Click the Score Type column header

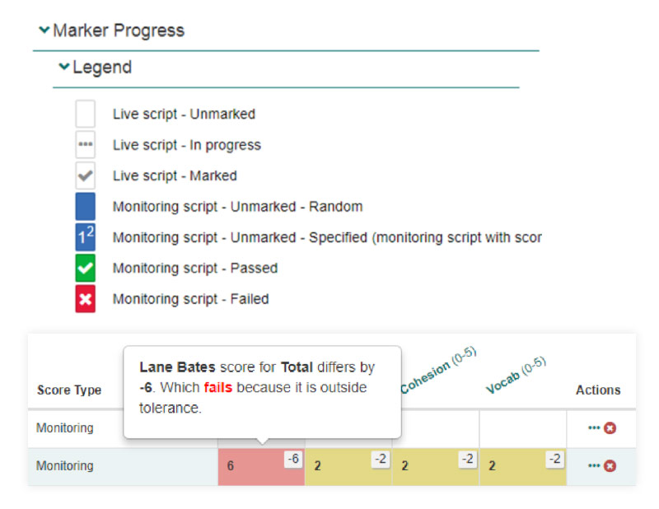click(x=69, y=390)
